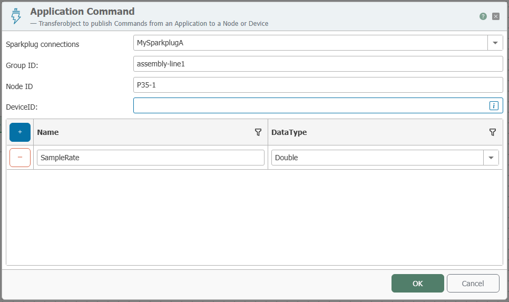Viewport: 509px width, 302px height.
Task: Close the Application Command dialog
Action: pos(496,16)
